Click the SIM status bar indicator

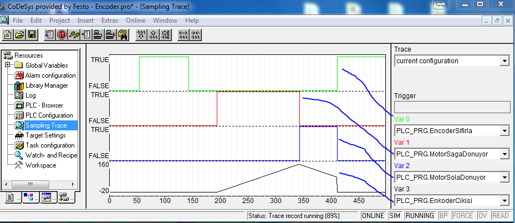(395, 216)
